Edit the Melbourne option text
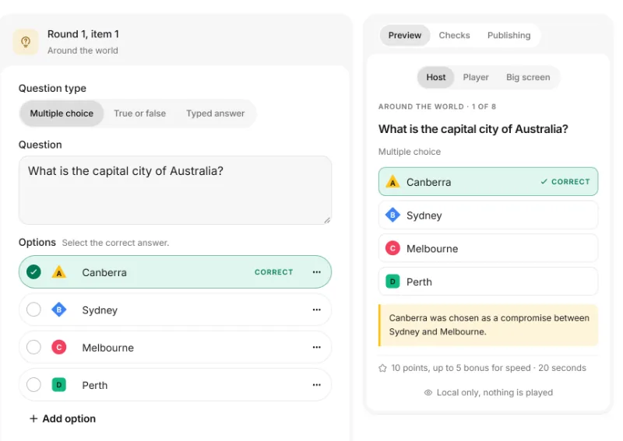623x441 pixels. pos(107,348)
